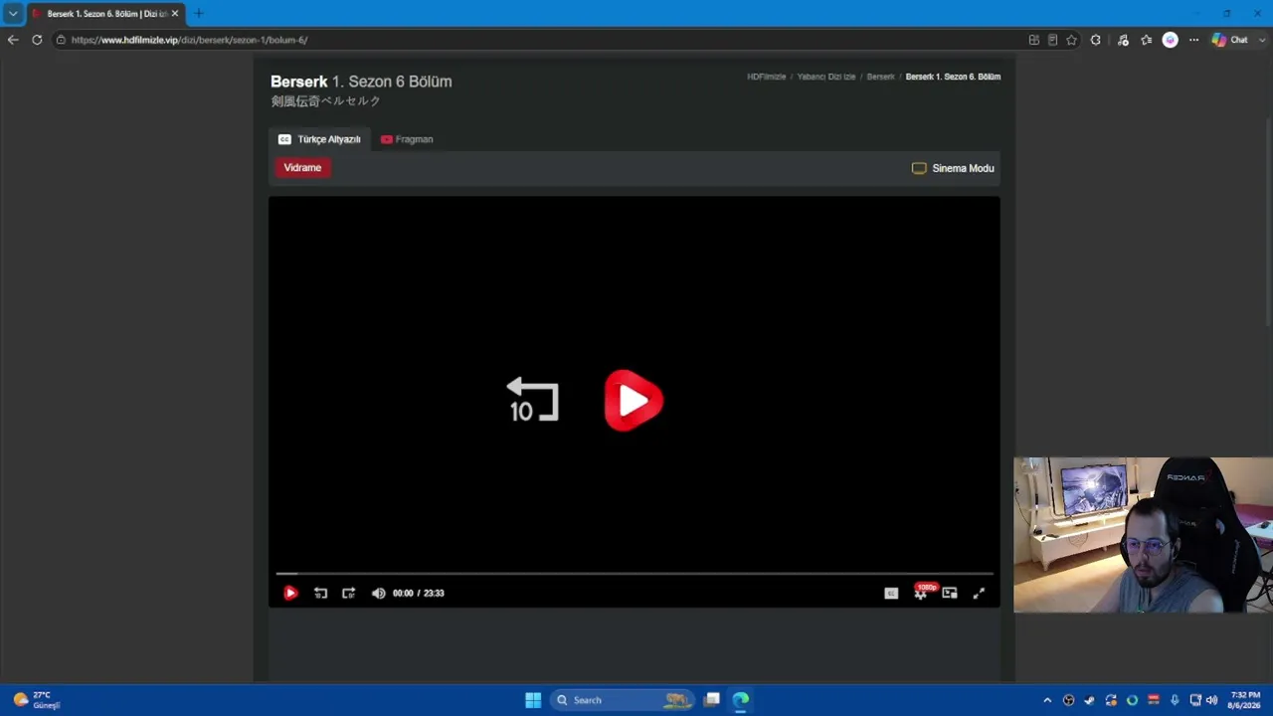Add this page to favorites star
Screen dimensions: 1273x716
tap(1071, 40)
